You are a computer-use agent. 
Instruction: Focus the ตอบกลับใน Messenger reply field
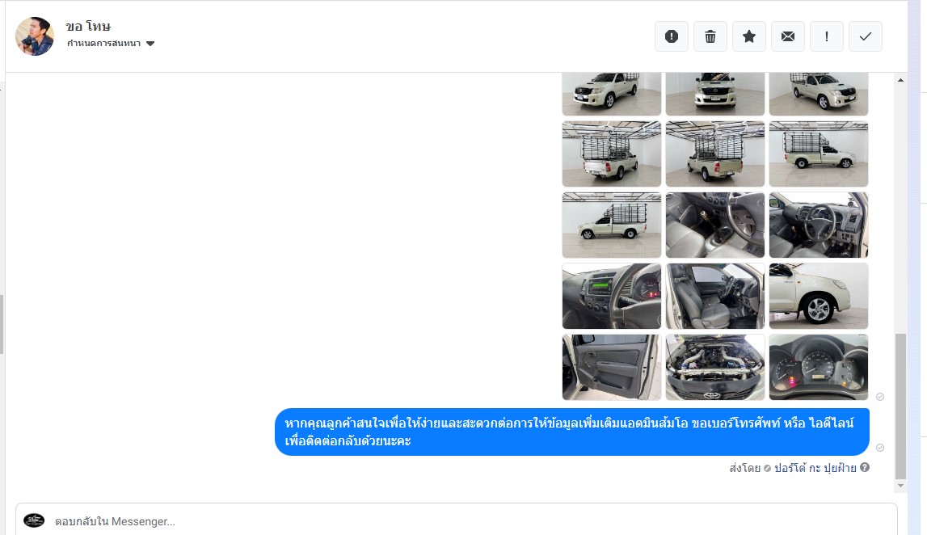(456, 520)
